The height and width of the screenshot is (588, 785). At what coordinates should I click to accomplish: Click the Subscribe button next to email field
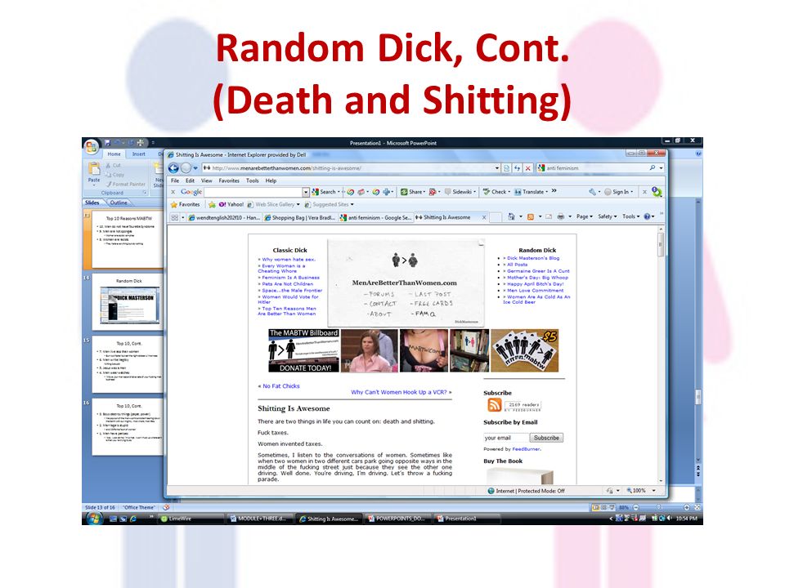[546, 438]
